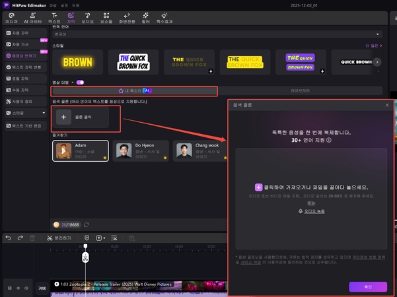Click the purple plus import icon in the dialog
The height and width of the screenshot is (297, 397).
(x=258, y=187)
